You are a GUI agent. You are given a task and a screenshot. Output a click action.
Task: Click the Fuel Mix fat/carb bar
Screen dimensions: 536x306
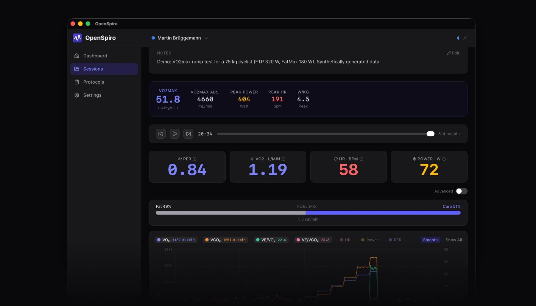(x=308, y=213)
